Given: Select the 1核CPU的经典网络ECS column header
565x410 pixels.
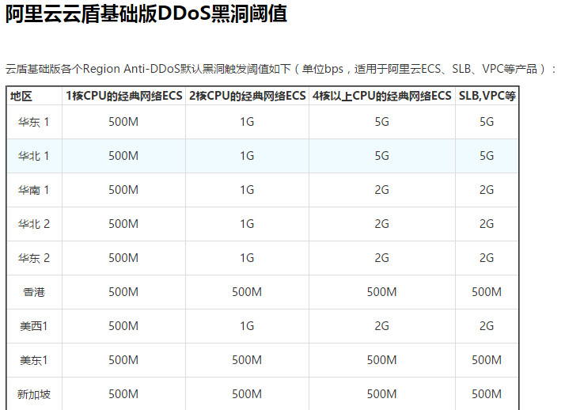Looking at the screenshot, I should click(123, 96).
